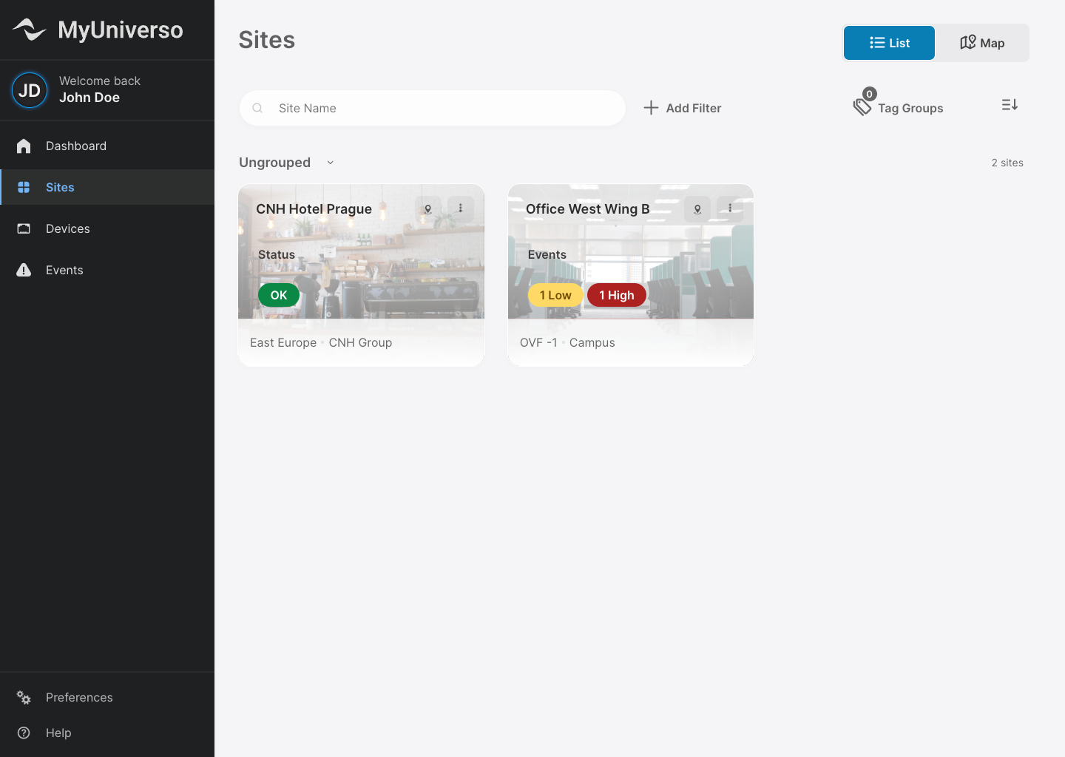This screenshot has width=1065, height=757.
Task: Click East Europe tag
Action: point(283,342)
